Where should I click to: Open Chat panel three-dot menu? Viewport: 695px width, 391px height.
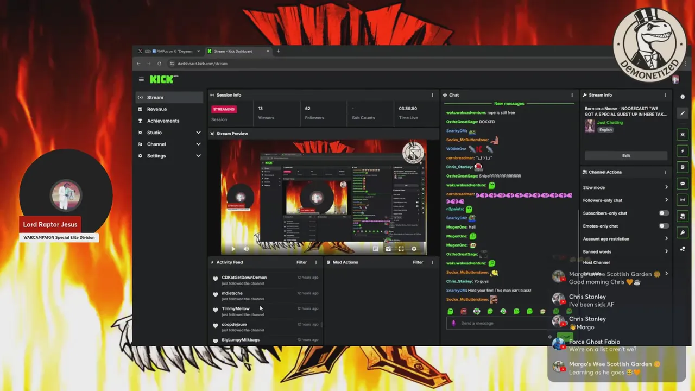(572, 95)
